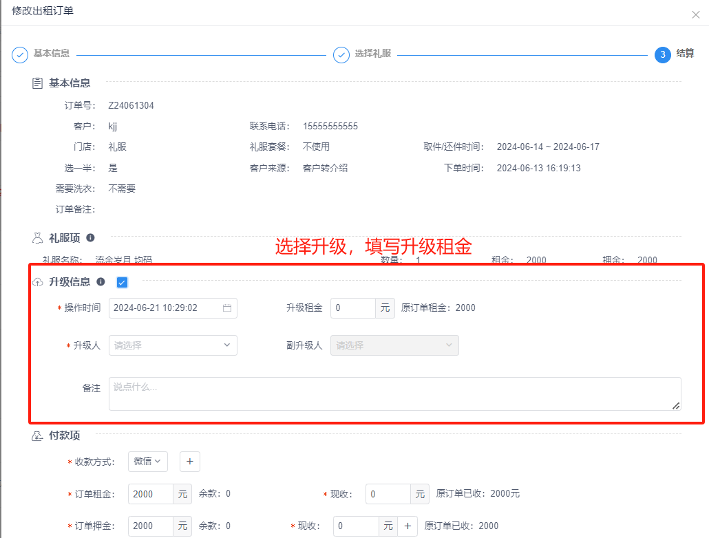The height and width of the screenshot is (538, 709).
Task: Click the 元 unit button next to 现收
Action: click(x=421, y=494)
